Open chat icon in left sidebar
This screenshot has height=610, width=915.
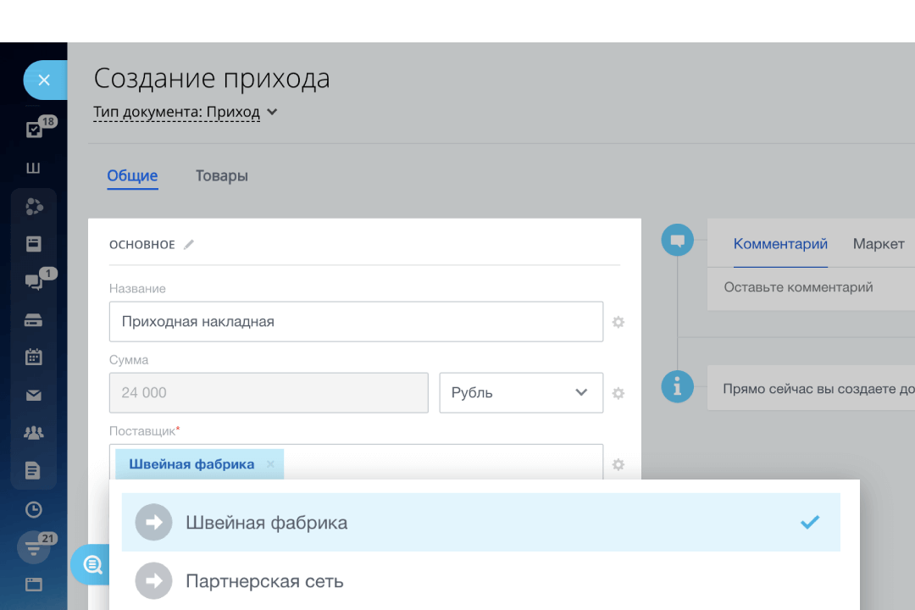click(x=34, y=282)
